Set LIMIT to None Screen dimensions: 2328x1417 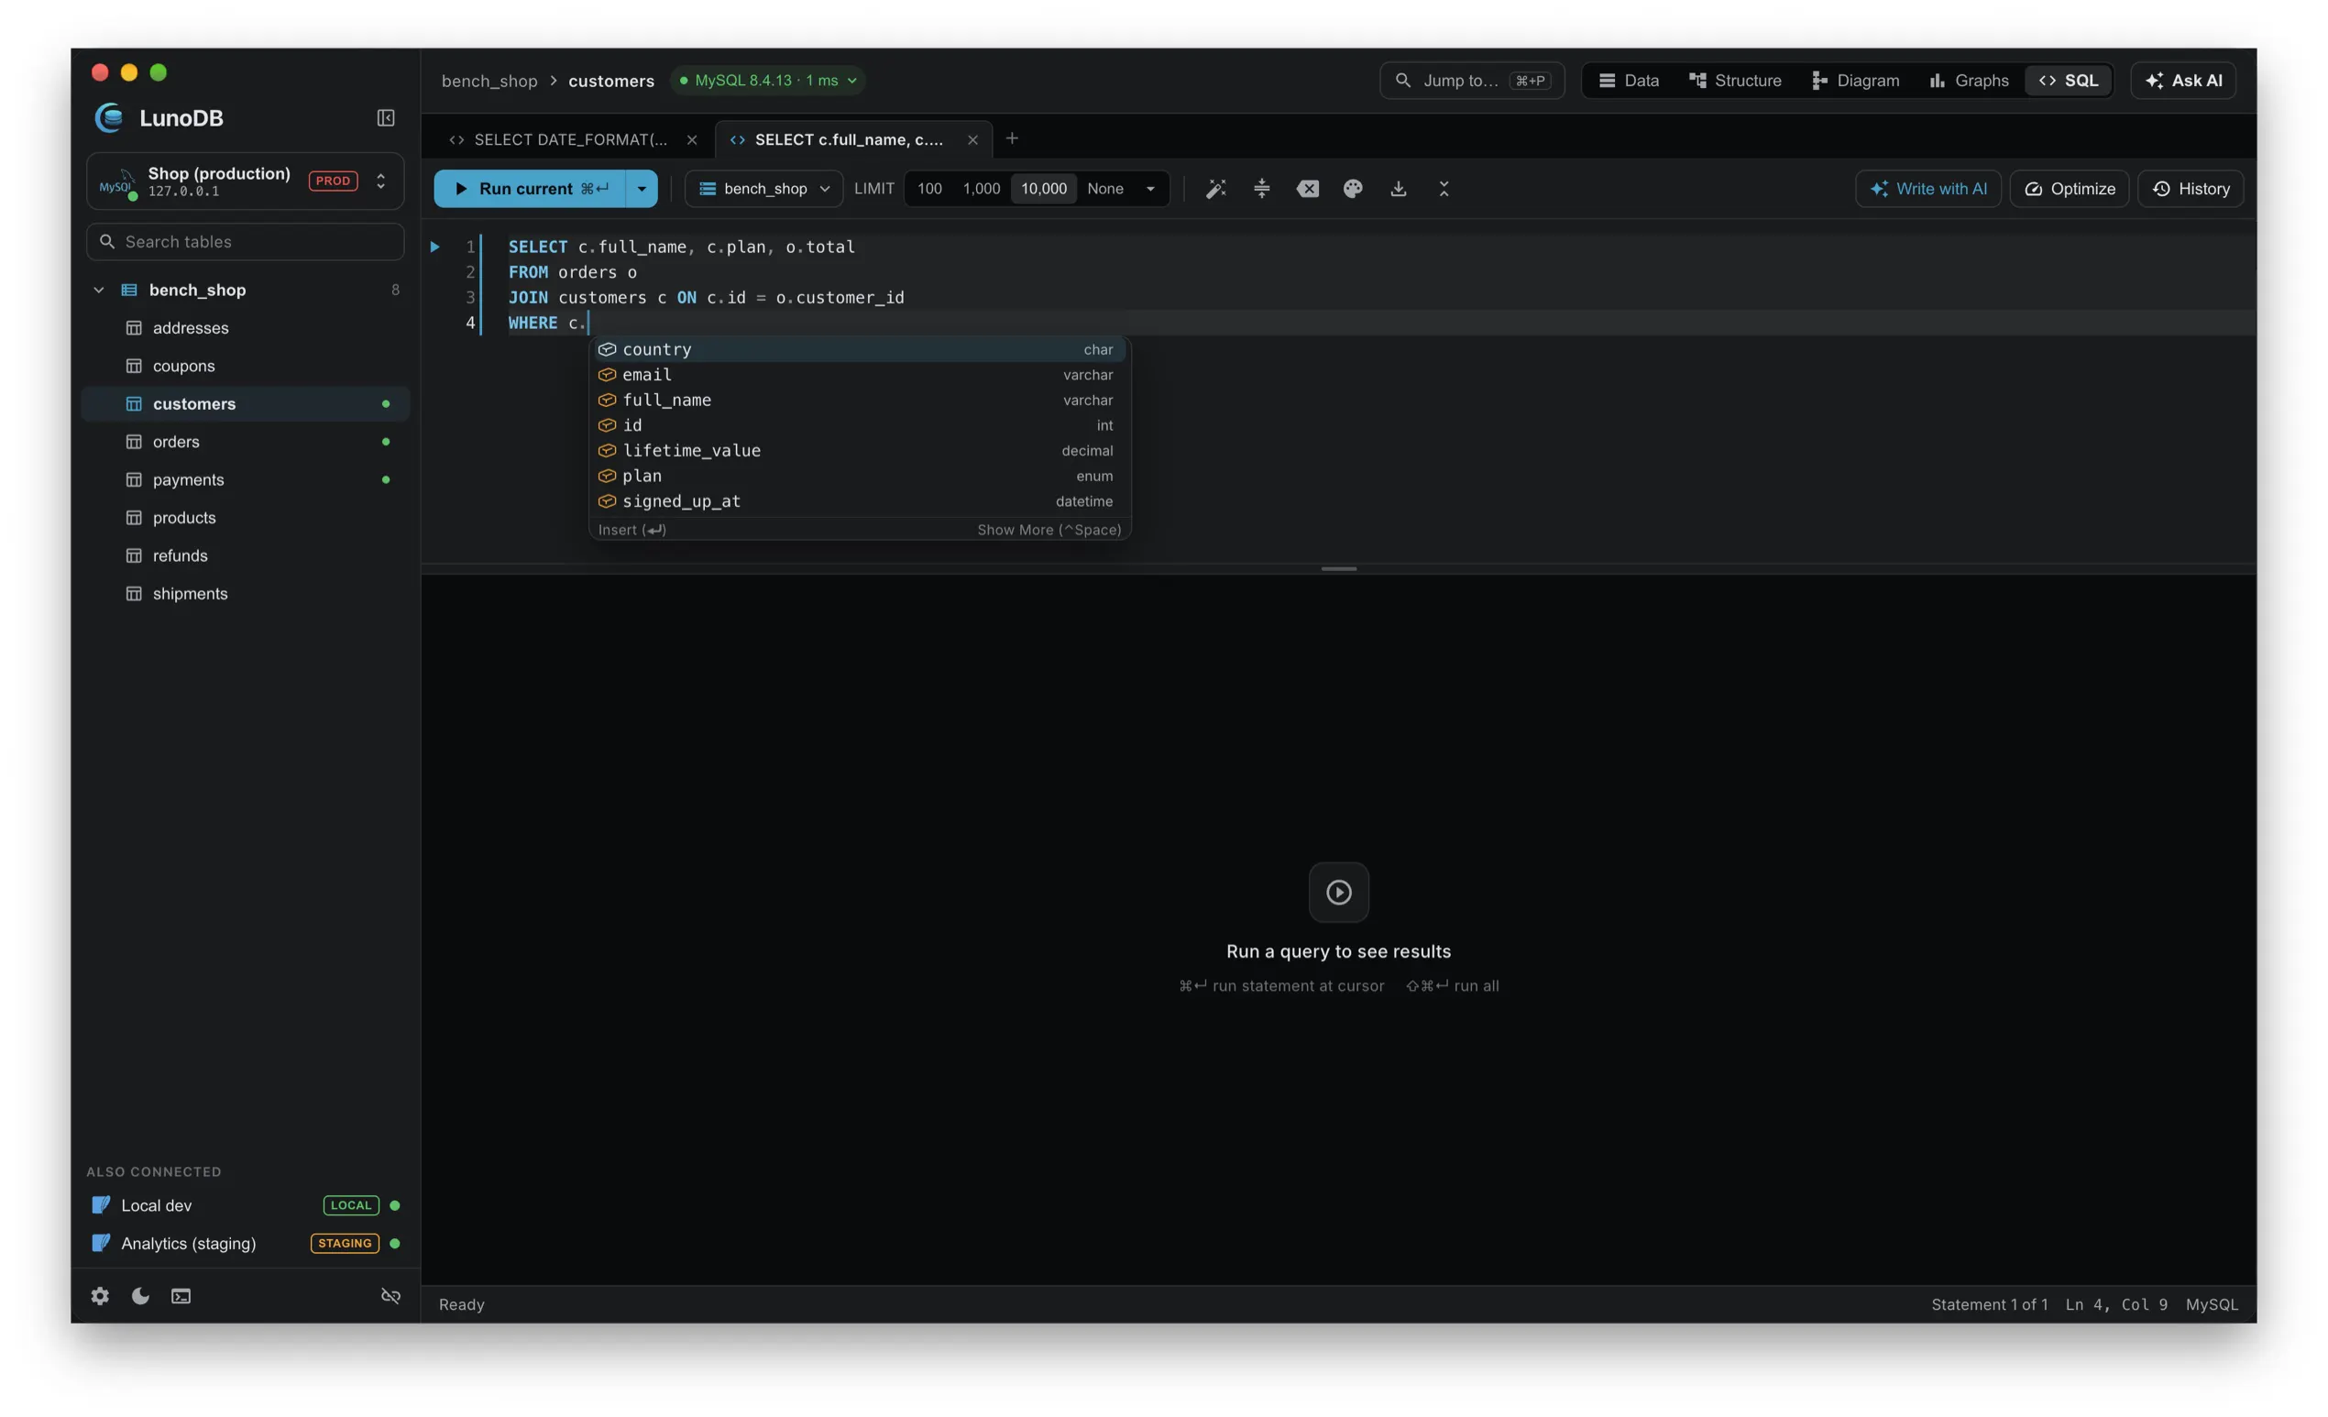[1104, 189]
